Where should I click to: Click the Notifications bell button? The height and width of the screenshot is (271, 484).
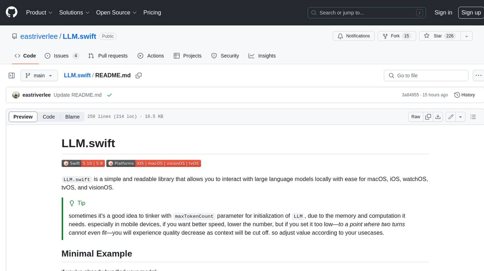click(x=354, y=36)
